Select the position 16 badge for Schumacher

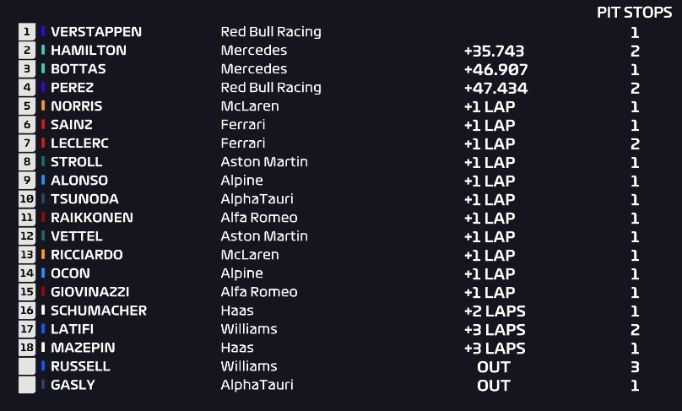click(27, 311)
